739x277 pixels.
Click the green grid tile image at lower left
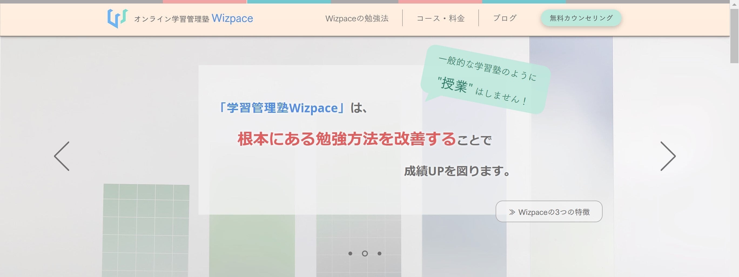click(x=146, y=229)
